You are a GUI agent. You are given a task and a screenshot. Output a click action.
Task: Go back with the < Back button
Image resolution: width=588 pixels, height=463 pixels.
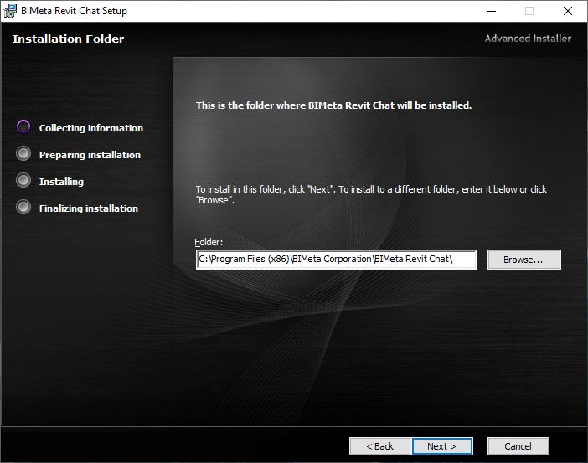pos(380,446)
